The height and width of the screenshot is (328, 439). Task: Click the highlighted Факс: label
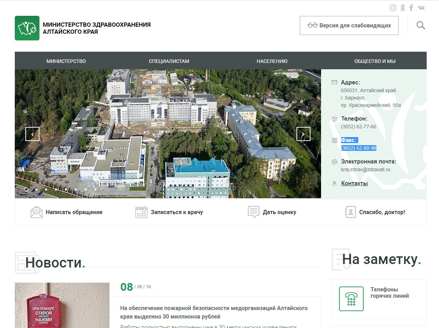click(349, 140)
